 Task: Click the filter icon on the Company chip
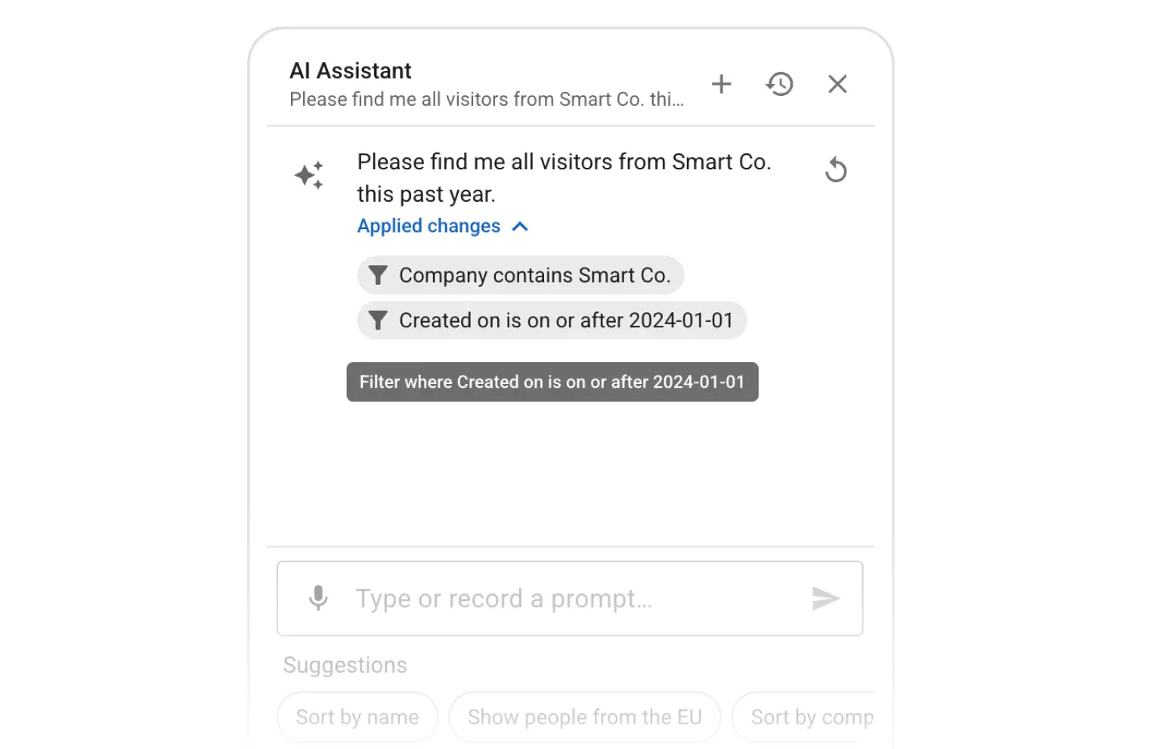pyautogui.click(x=378, y=275)
